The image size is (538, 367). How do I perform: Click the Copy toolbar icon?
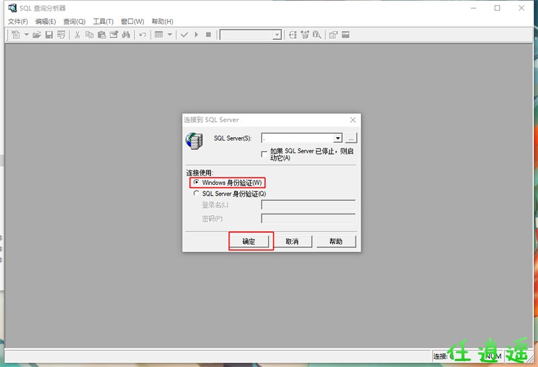(89, 35)
